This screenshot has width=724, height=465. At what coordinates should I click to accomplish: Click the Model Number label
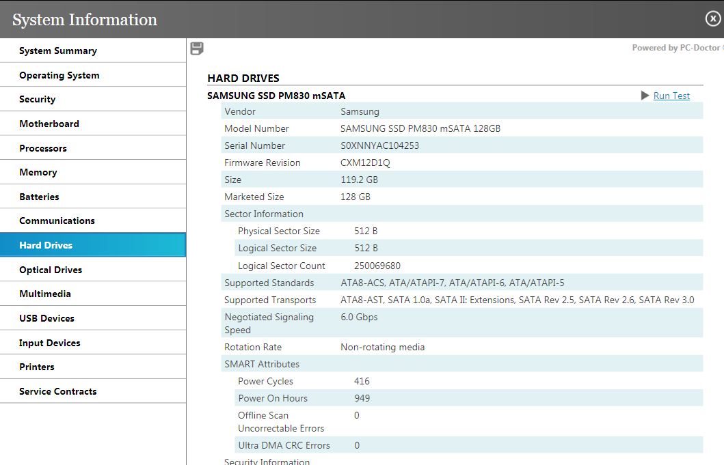pos(256,128)
